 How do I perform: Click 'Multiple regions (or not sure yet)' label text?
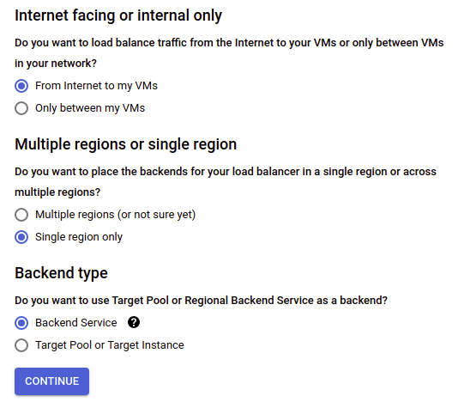[x=116, y=215]
